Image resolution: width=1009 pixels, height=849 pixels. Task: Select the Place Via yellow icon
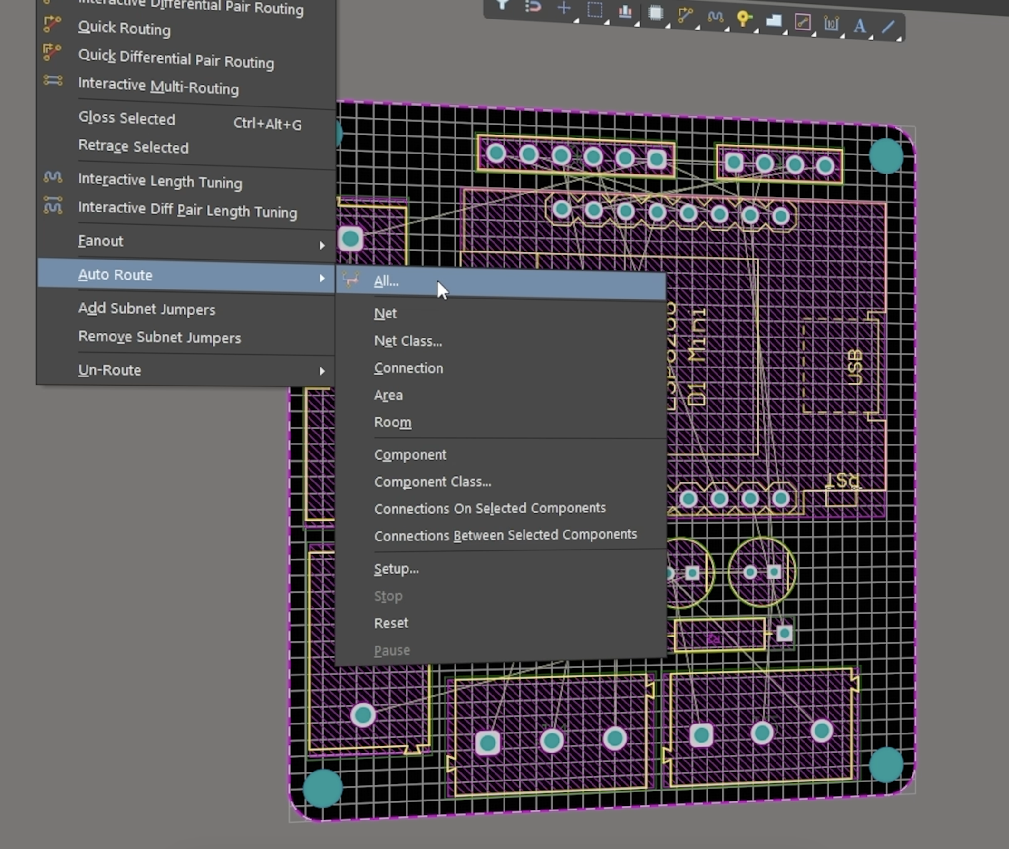pyautogui.click(x=744, y=19)
